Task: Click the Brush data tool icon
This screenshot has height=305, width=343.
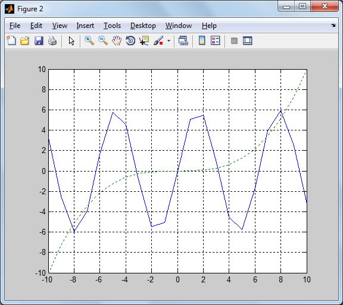Action: click(x=158, y=41)
